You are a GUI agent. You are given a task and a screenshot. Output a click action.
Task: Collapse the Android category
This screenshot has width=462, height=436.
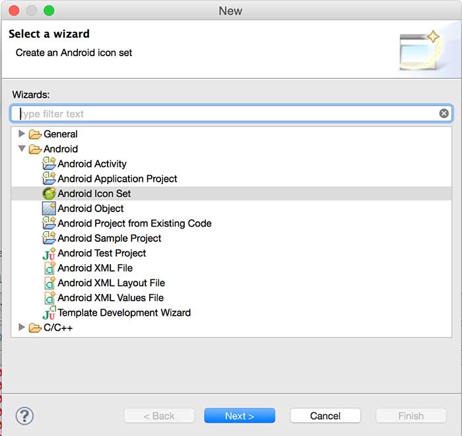pyautogui.click(x=22, y=149)
